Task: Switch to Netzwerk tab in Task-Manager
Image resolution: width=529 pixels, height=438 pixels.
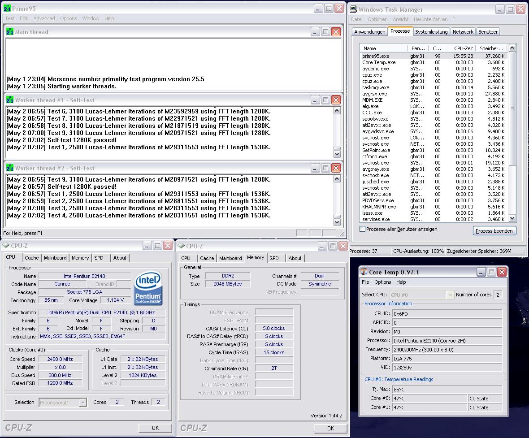Action: tap(463, 32)
